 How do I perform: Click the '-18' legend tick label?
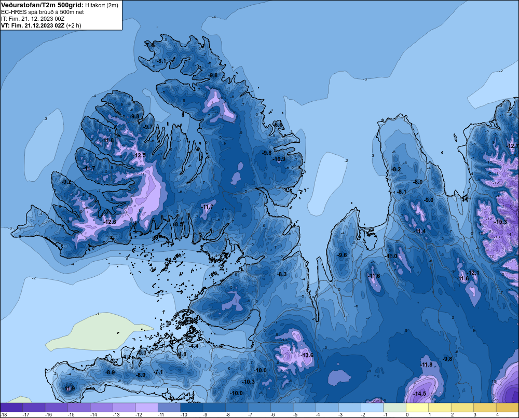pyautogui.click(x=4, y=415)
